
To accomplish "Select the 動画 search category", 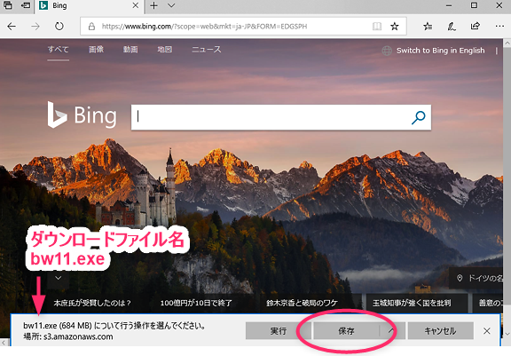I will pyautogui.click(x=130, y=50).
